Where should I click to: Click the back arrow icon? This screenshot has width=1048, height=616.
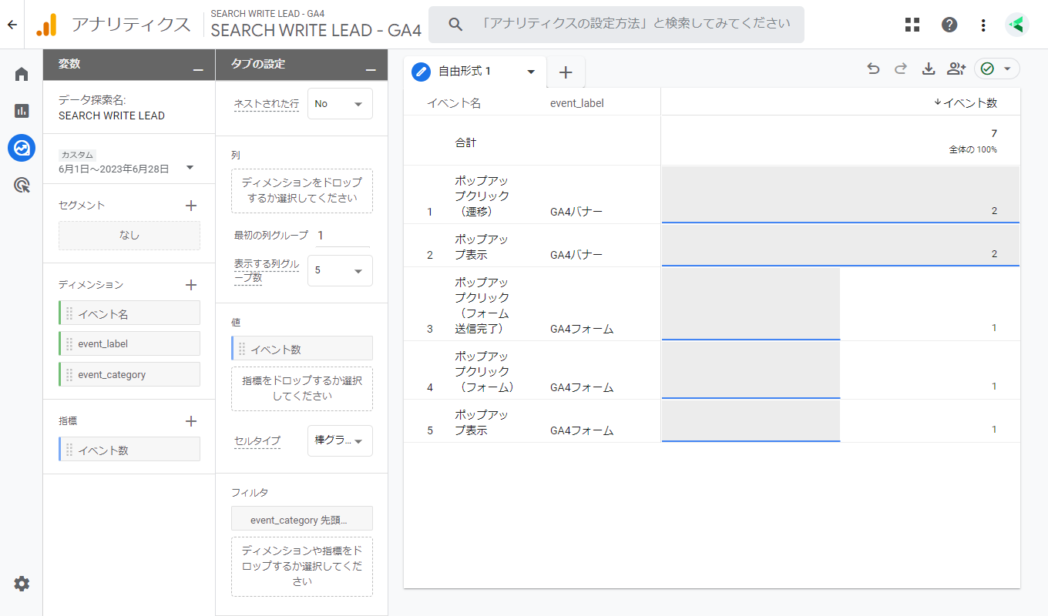click(x=12, y=25)
